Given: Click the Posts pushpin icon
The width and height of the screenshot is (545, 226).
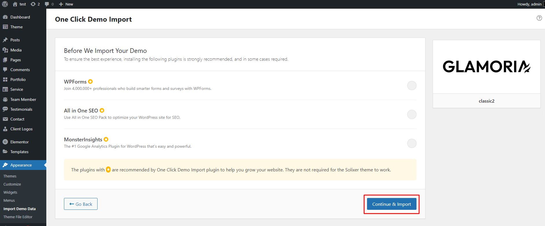Looking at the screenshot, I should pos(5,40).
